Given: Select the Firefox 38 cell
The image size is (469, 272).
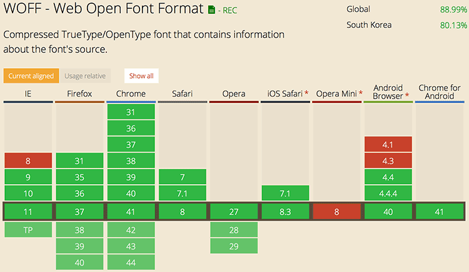Looking at the screenshot, I should (x=79, y=230).
